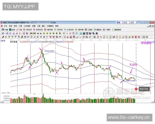This screenshot has height=124, width=155.
Task: Open the P四方形 tool
Action: 27,30
